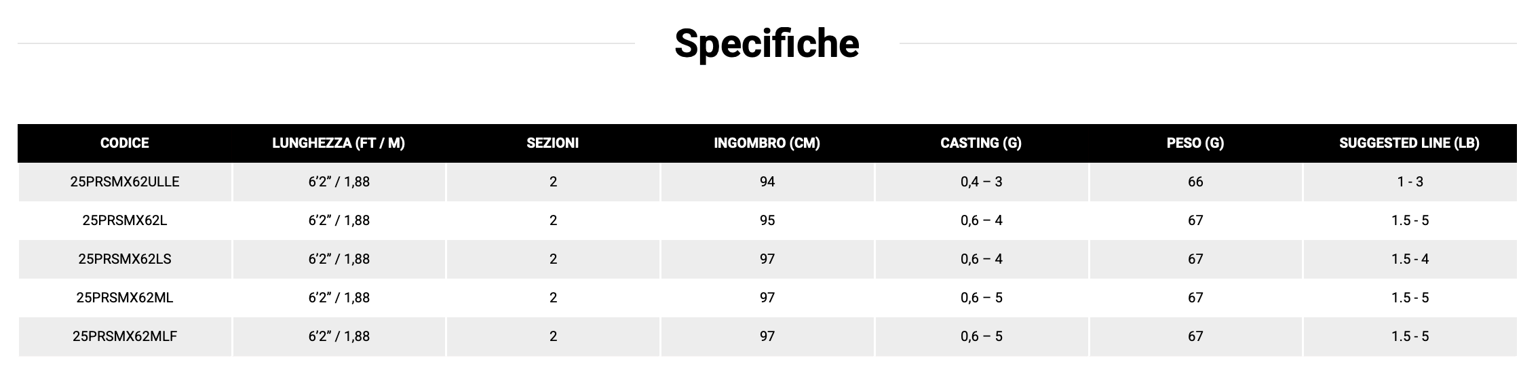Select the INGOMBRO (CM) column header

pyautogui.click(x=767, y=143)
